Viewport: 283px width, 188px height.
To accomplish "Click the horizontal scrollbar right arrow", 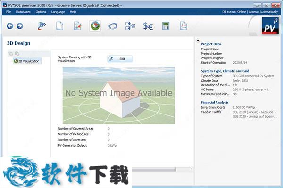I will point(191,169).
